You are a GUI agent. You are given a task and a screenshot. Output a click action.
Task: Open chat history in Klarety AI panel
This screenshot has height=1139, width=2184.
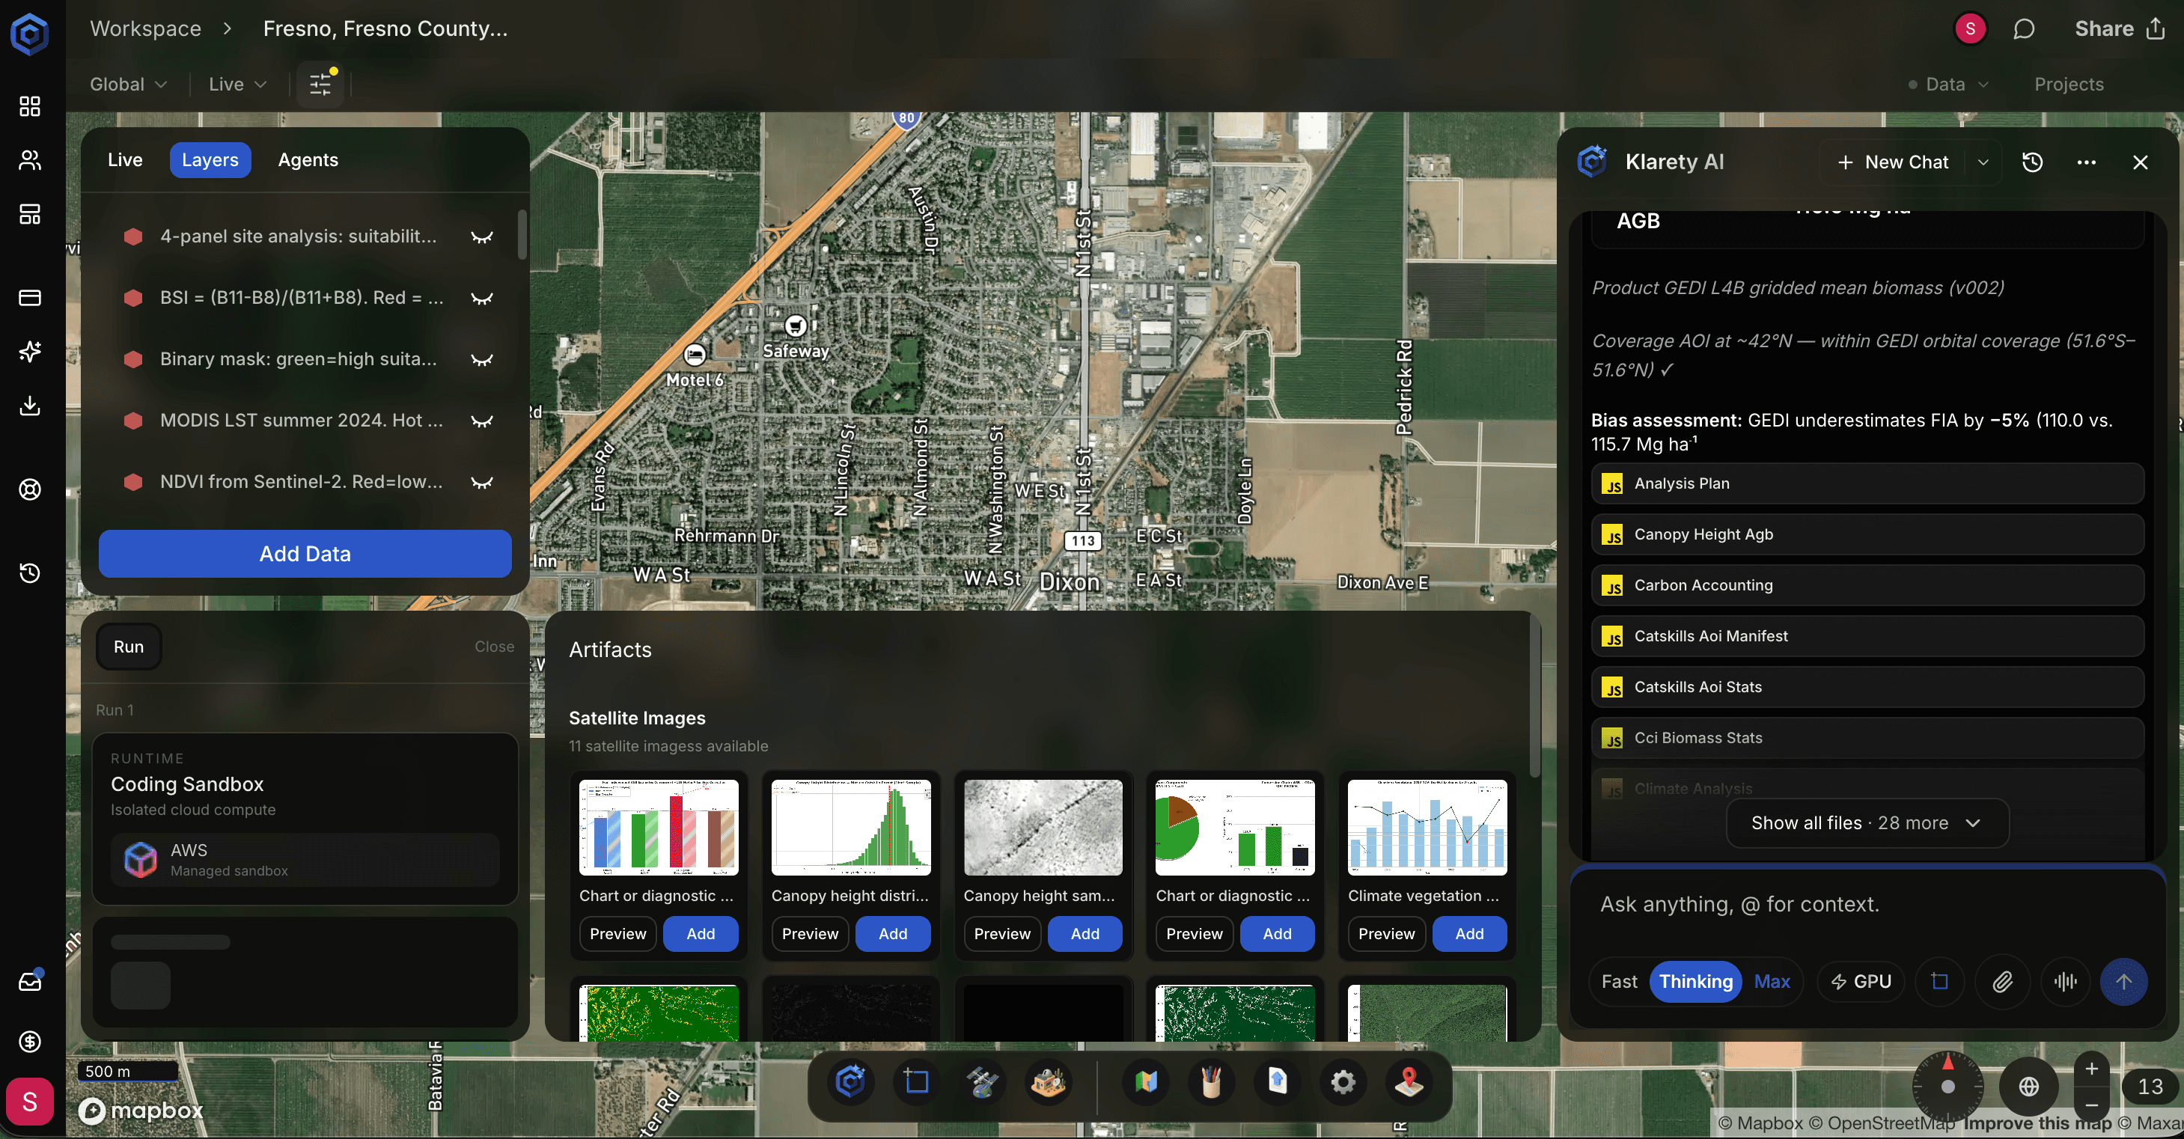2032,162
